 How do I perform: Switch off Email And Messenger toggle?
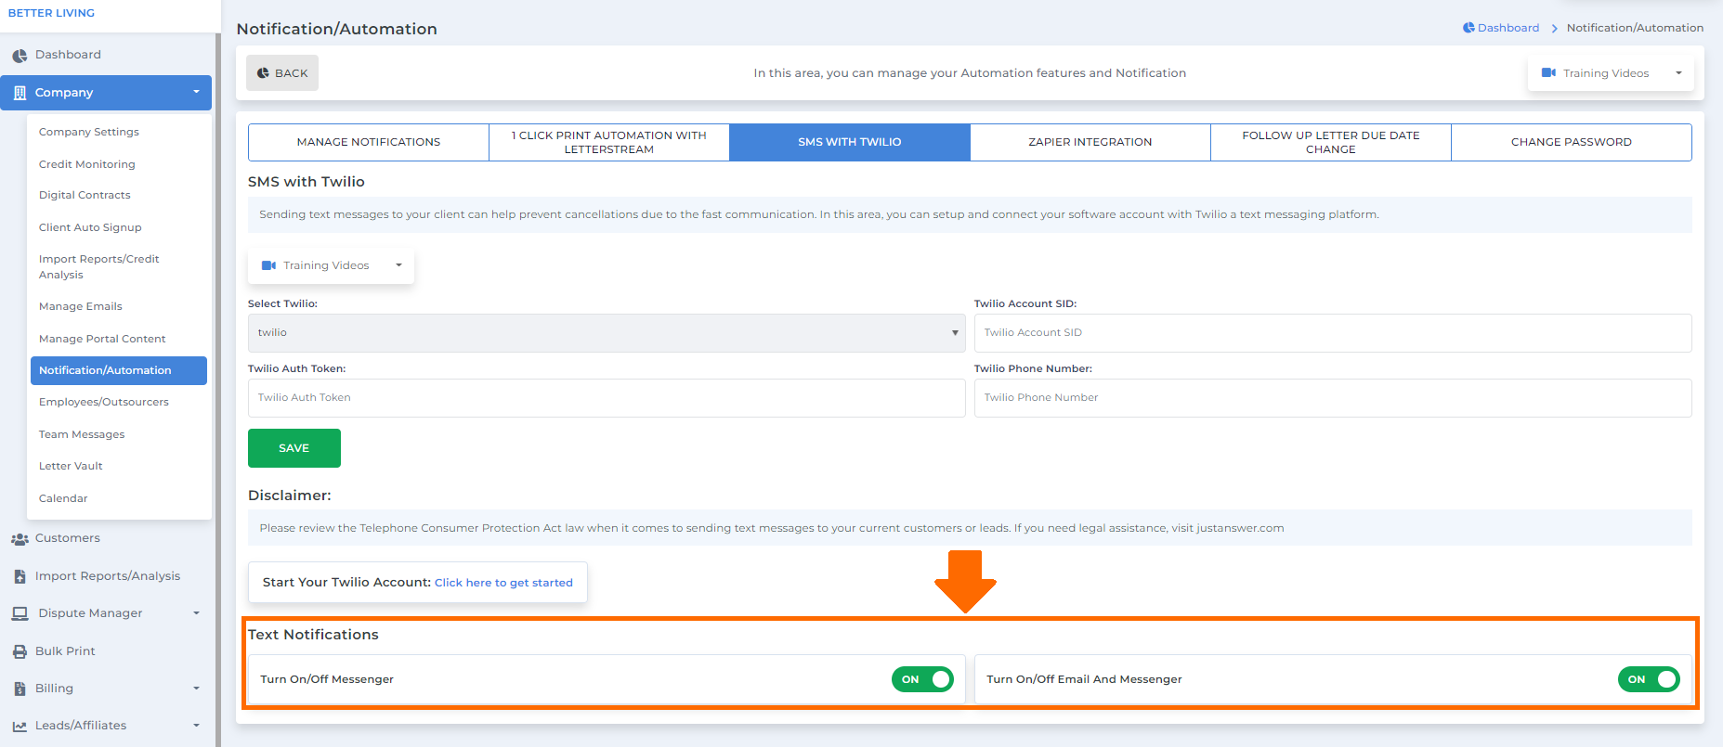[1649, 679]
